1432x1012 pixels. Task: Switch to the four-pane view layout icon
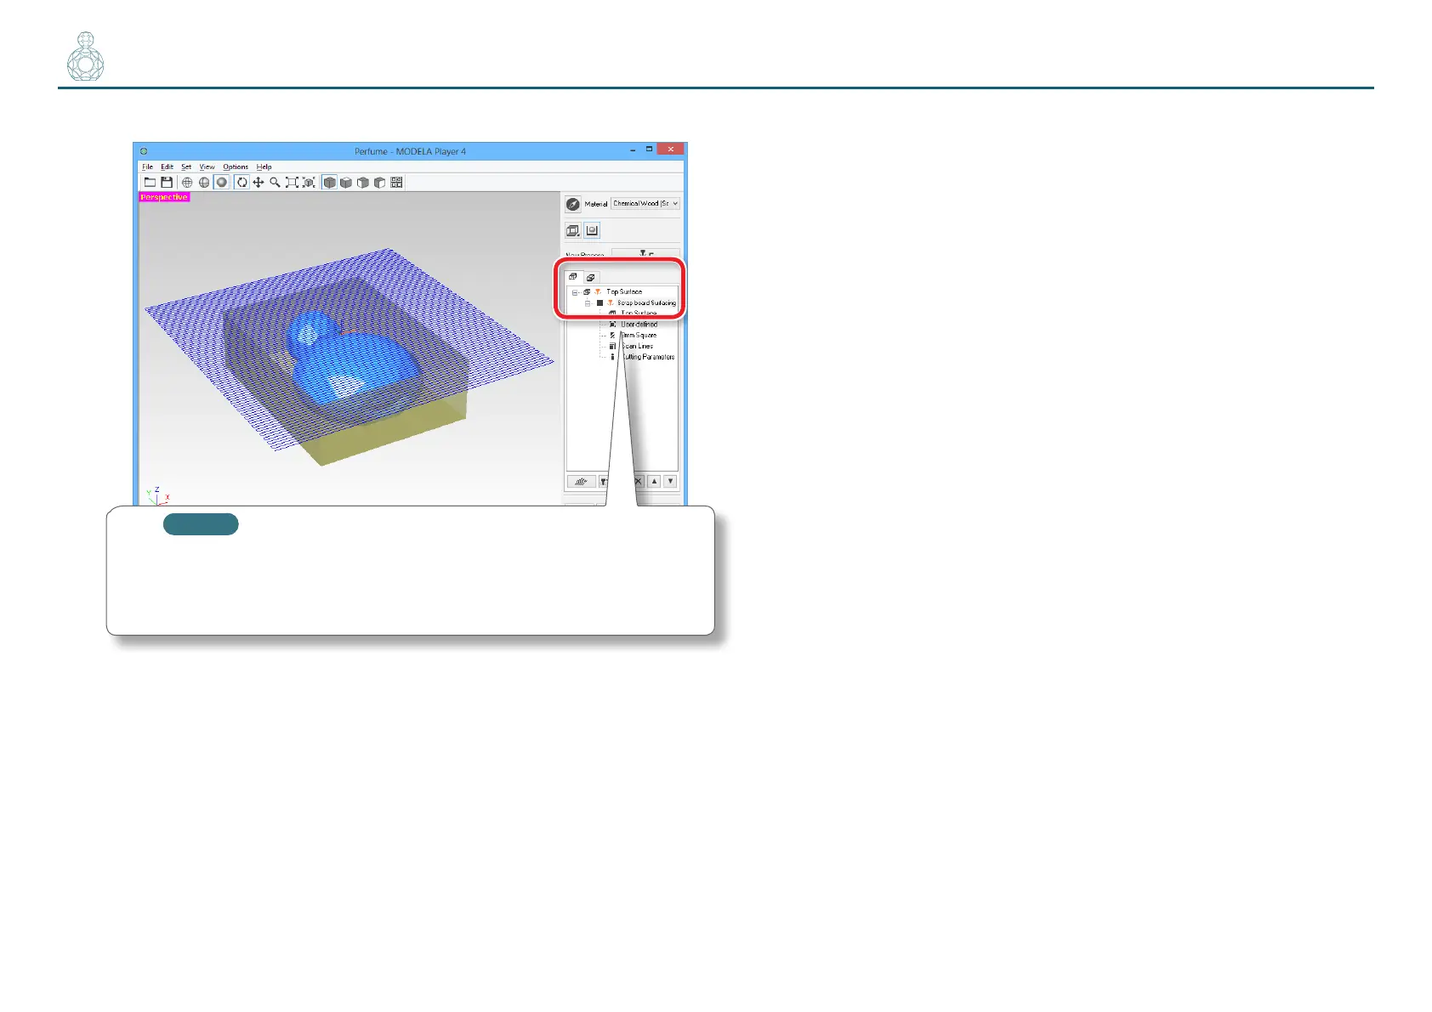point(396,182)
